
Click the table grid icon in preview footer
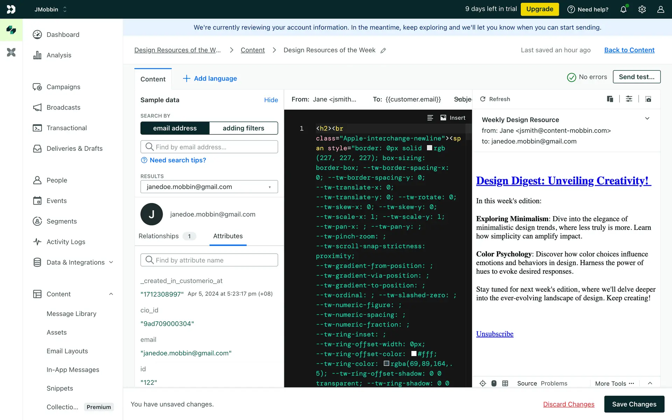[x=505, y=383]
